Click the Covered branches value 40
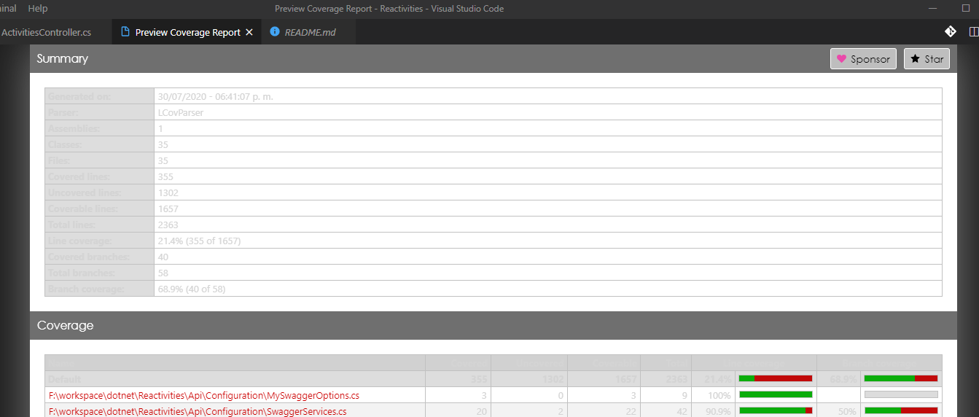 tap(163, 257)
